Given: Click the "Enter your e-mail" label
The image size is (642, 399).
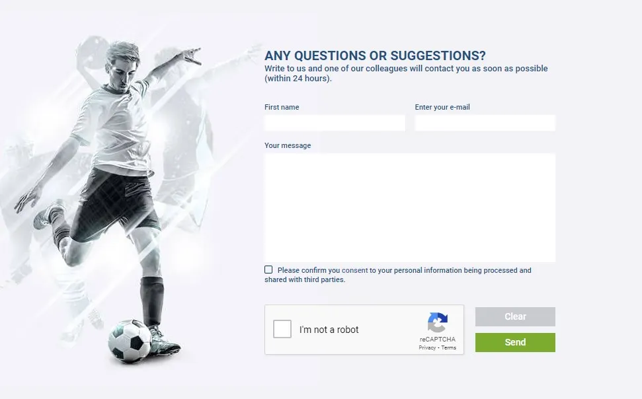Looking at the screenshot, I should point(442,107).
